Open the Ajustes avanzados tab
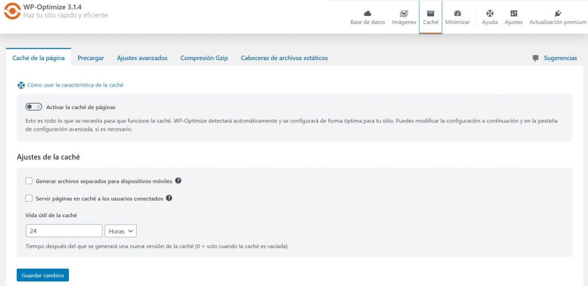The image size is (588, 286). (x=142, y=58)
